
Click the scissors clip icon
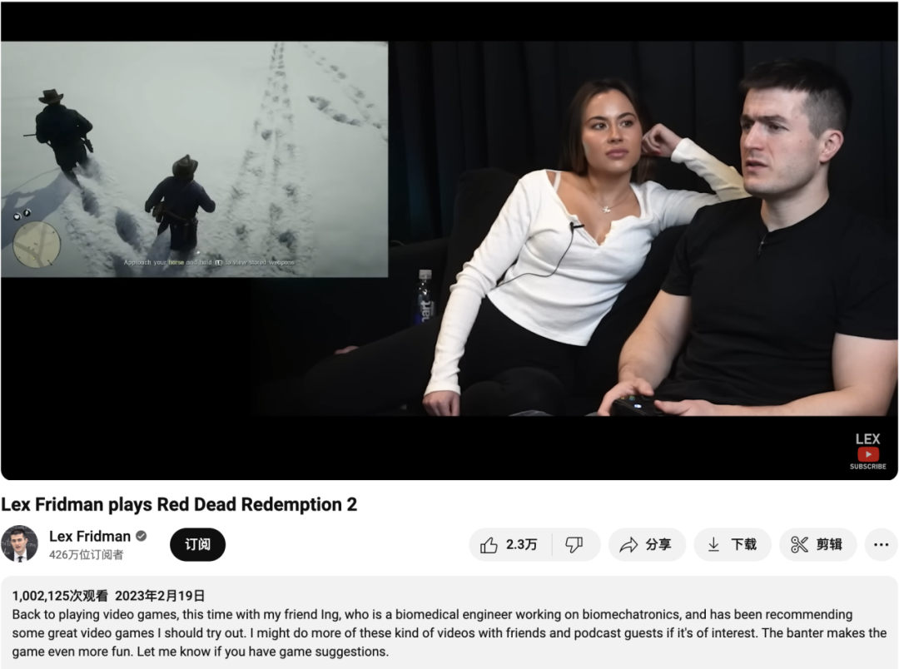coord(799,544)
